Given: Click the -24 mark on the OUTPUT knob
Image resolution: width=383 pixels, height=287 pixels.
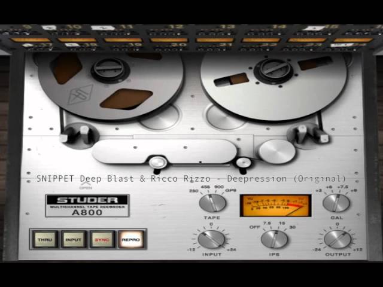Looking at the screenshot, I should coord(317,250).
